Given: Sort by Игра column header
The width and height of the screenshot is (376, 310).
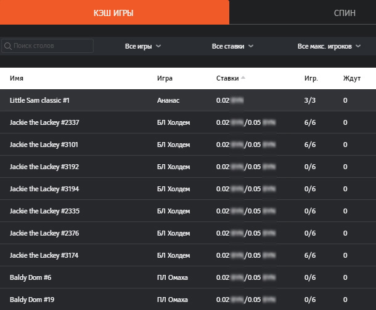Looking at the screenshot, I should click(x=165, y=78).
